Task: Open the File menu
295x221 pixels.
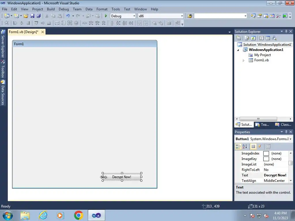Action: [5, 9]
